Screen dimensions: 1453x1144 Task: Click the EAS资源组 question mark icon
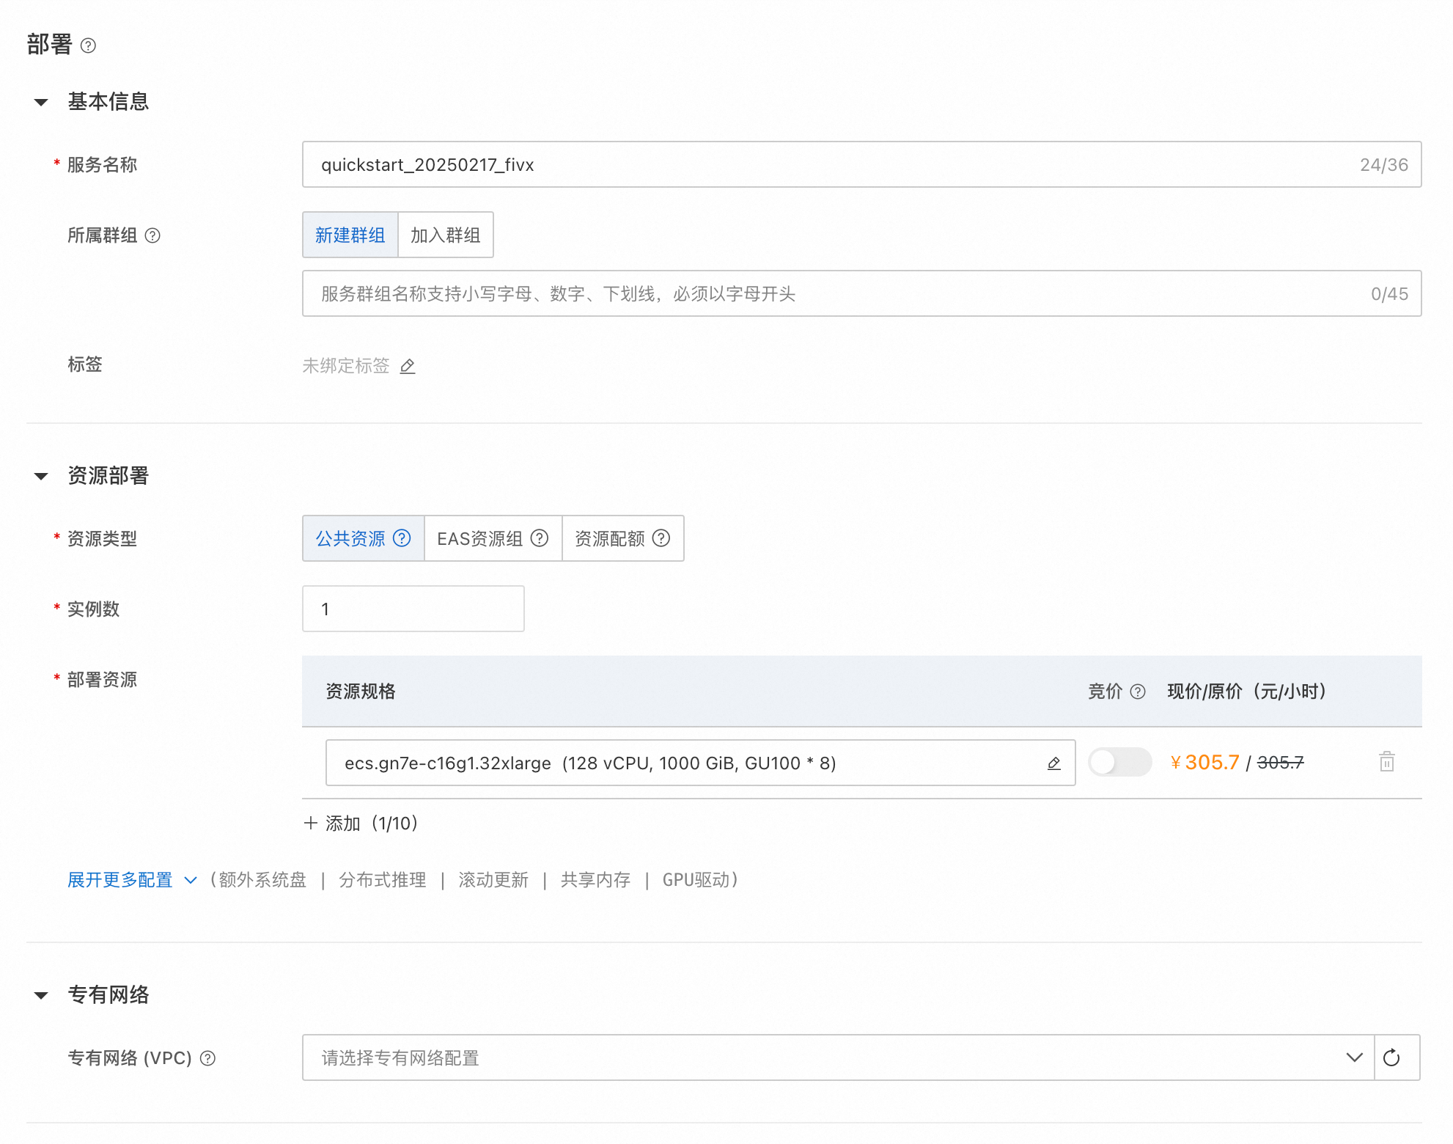pyautogui.click(x=539, y=538)
